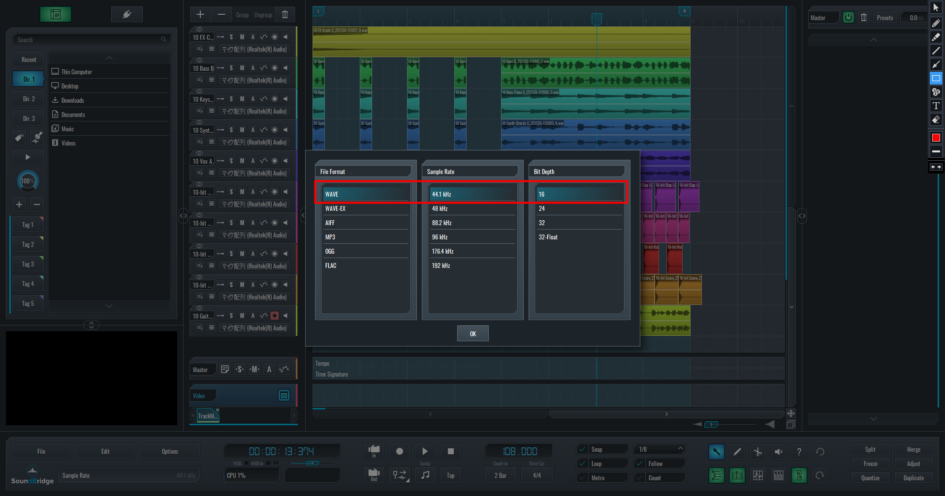Select the Pencil draw tool in right toolbar
Image resolution: width=945 pixels, height=496 pixels.
pos(936,23)
